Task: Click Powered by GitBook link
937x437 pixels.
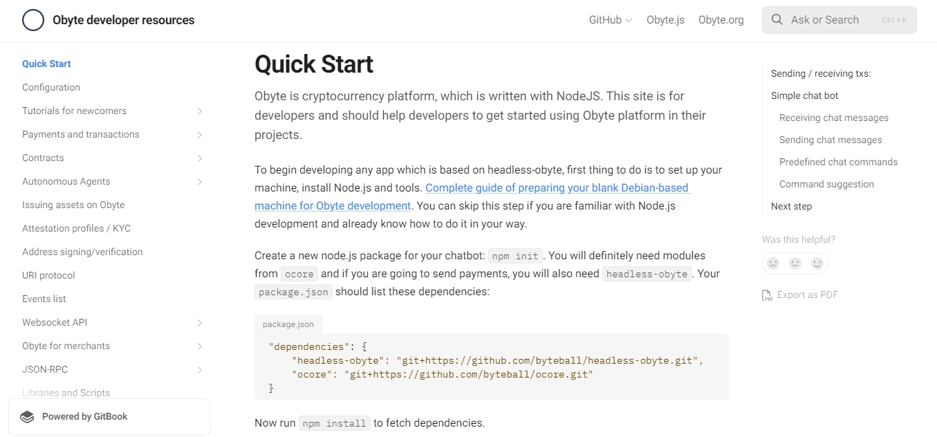Action: click(x=109, y=417)
